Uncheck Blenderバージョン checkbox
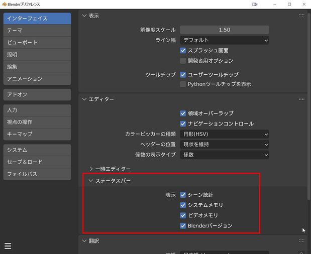This screenshot has height=254, width=311. point(183,226)
